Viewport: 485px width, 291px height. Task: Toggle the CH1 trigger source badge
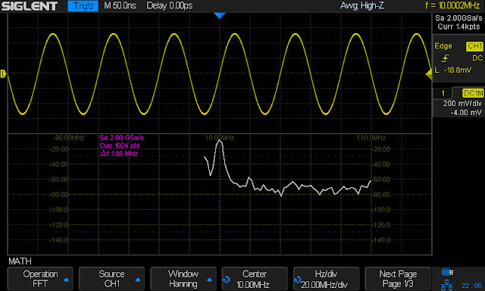click(x=474, y=46)
